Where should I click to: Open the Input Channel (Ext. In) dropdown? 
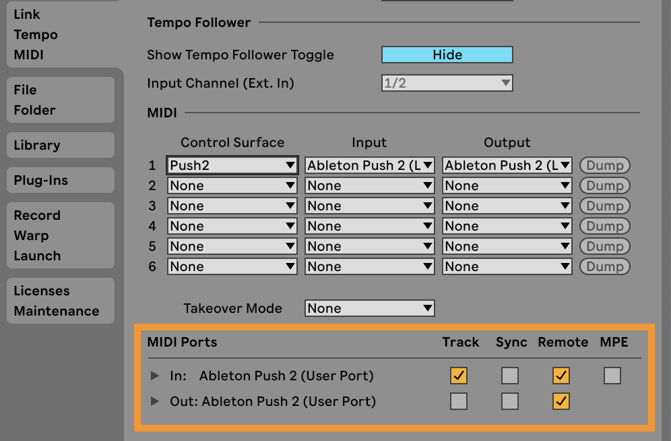(447, 83)
